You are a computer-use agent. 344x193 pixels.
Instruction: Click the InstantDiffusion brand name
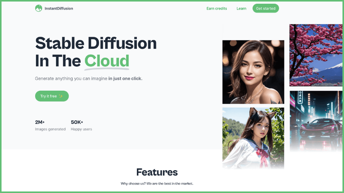pyautogui.click(x=59, y=8)
